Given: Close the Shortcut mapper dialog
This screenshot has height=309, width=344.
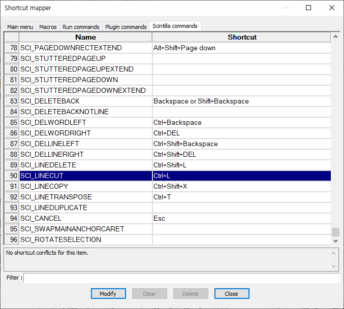Looking at the screenshot, I should coord(232,293).
